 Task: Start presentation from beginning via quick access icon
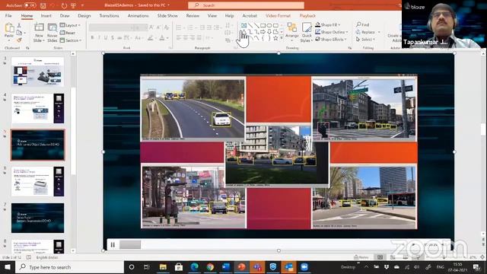(74, 5)
